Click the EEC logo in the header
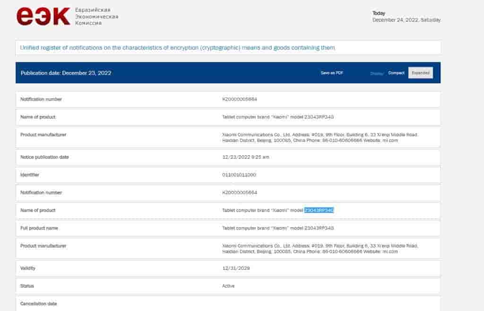Image resolution: width=484 pixels, height=311 pixels. click(x=43, y=17)
